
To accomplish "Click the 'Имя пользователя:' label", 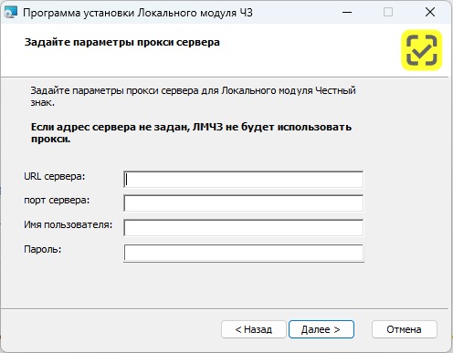I will (x=68, y=224).
